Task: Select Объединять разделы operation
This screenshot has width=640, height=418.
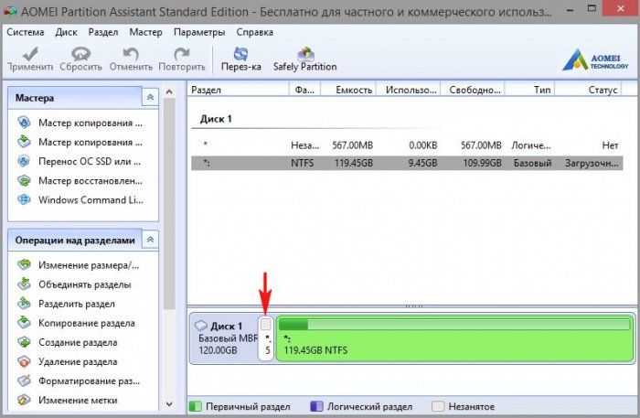Action: tap(84, 284)
